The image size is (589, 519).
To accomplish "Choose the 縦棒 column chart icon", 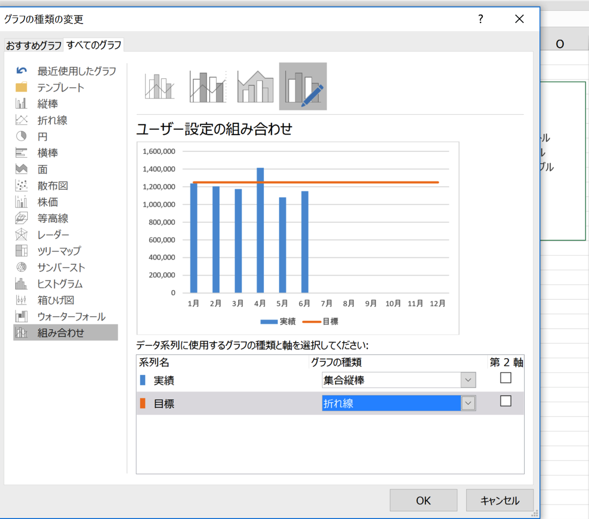I will (x=21, y=103).
